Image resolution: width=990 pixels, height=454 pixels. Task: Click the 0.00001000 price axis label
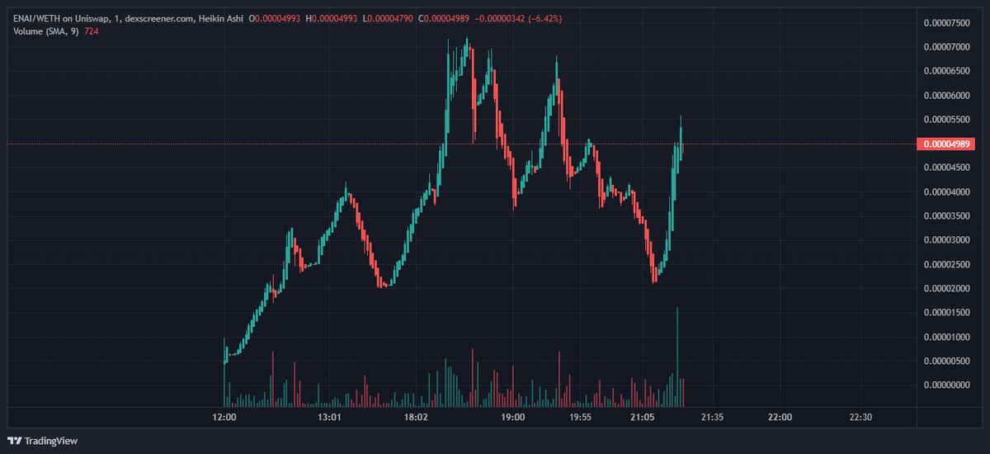click(946, 337)
